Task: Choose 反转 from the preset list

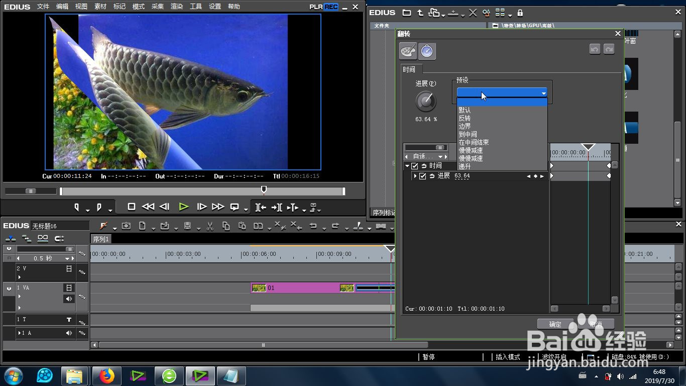Action: coord(465,118)
